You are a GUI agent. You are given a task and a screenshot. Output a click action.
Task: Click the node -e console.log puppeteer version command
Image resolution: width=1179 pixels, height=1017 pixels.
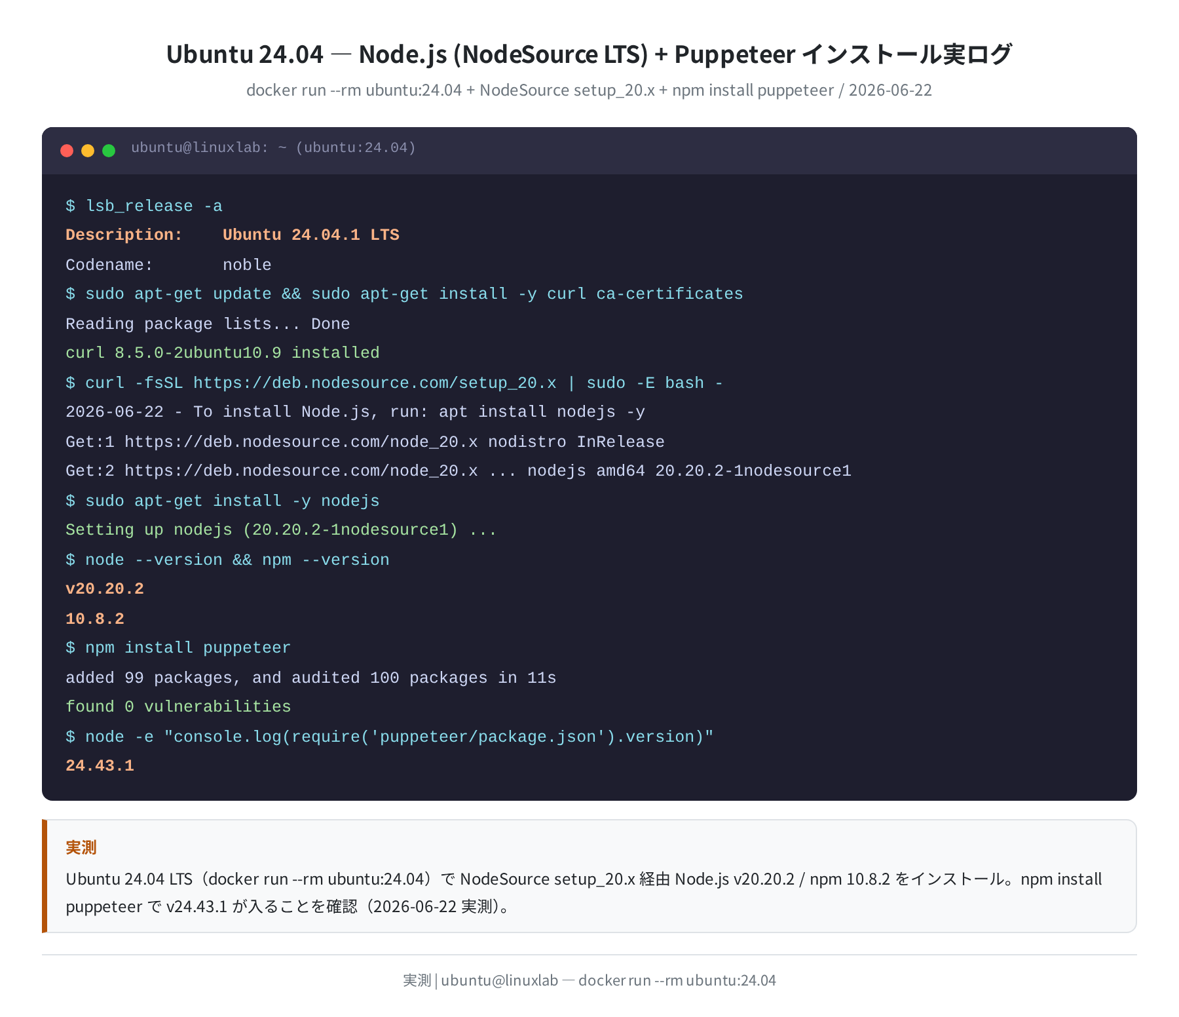click(x=390, y=737)
